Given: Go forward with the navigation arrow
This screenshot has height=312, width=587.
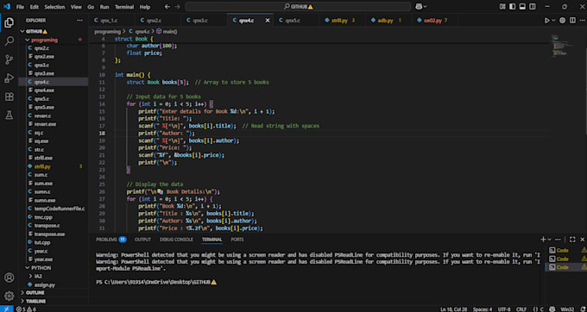Looking at the screenshot, I should [177, 7].
